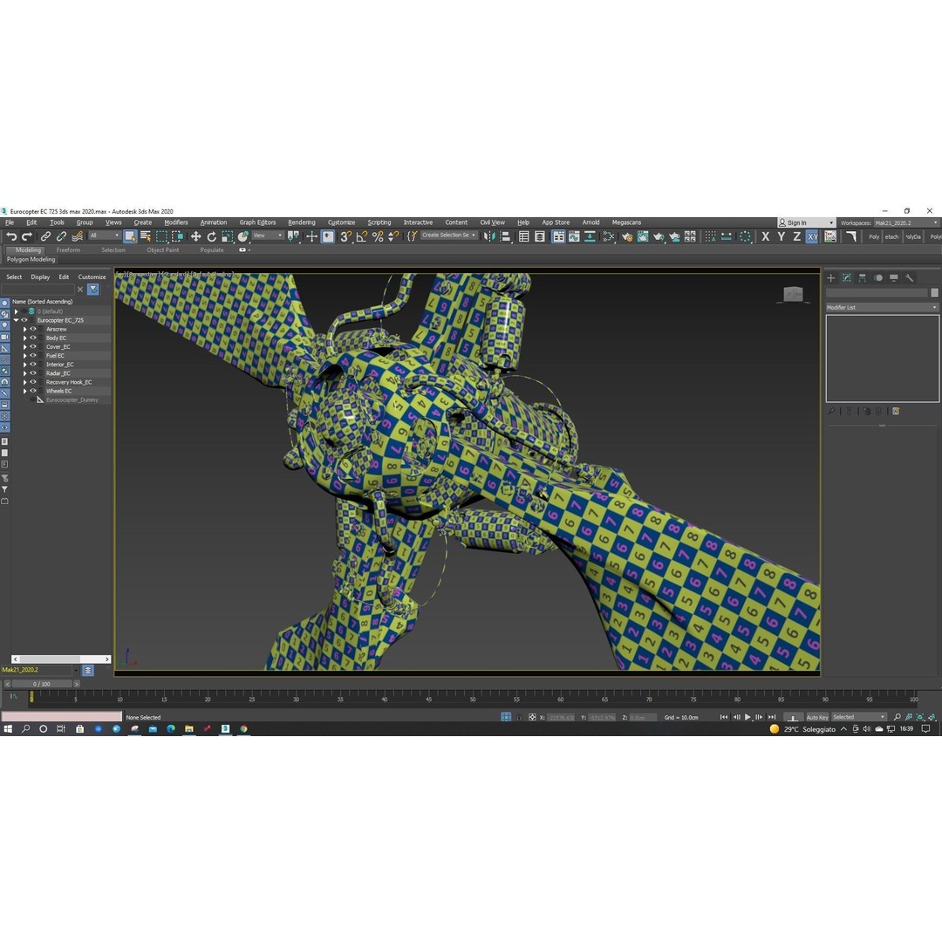This screenshot has height=942, width=942.
Task: Open the Modifiers menu
Action: 175,222
